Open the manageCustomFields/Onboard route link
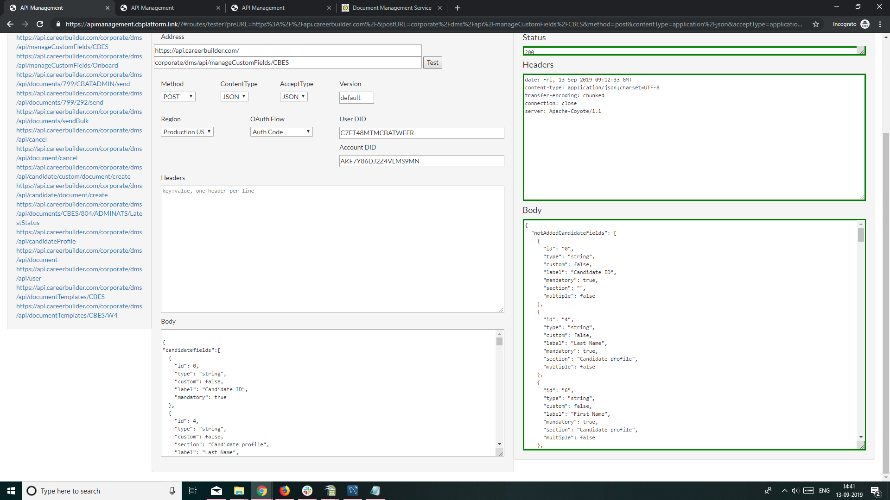 tap(79, 61)
